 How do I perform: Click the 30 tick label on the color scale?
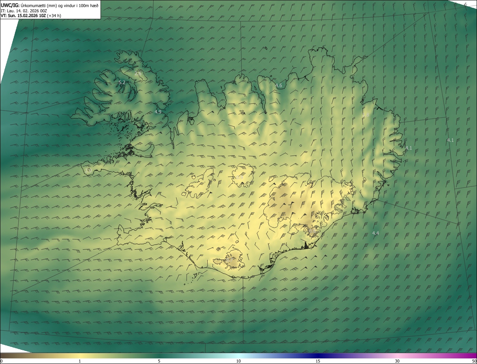[397, 361]
